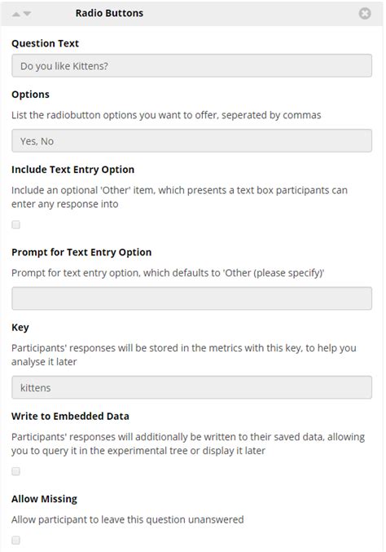Move the Radio Buttons block down
The width and height of the screenshot is (386, 552).
pos(27,14)
